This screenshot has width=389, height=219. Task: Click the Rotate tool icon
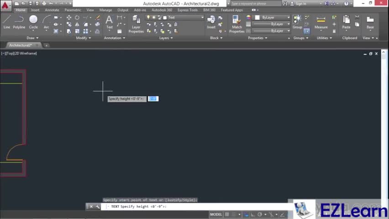77,18
